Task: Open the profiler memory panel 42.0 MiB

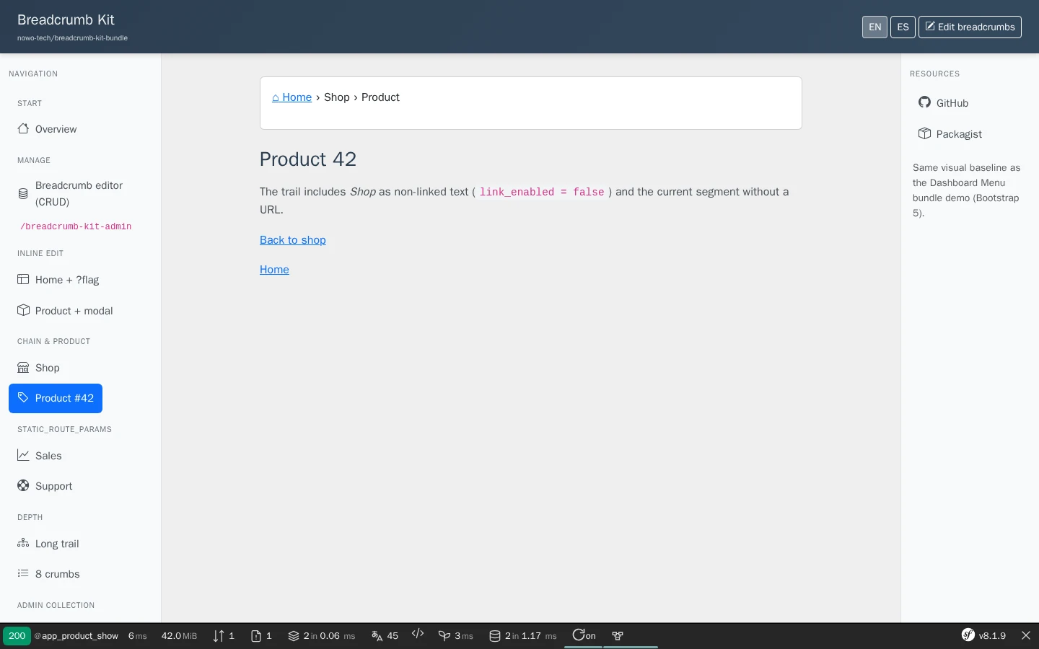Action: [179, 636]
